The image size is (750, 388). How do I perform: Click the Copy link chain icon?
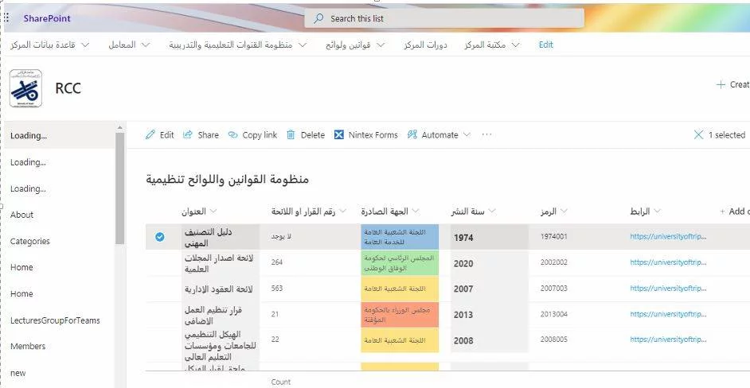coord(233,135)
